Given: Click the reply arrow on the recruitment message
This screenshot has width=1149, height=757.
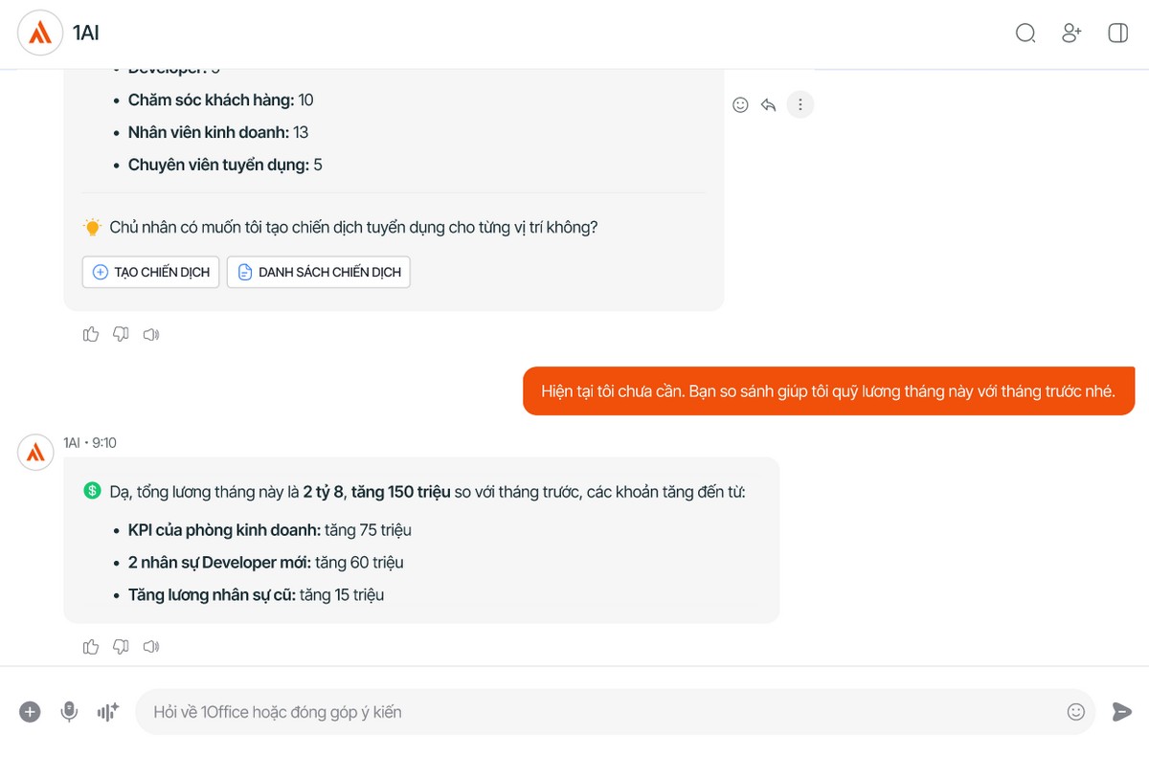Looking at the screenshot, I should pyautogui.click(x=769, y=105).
